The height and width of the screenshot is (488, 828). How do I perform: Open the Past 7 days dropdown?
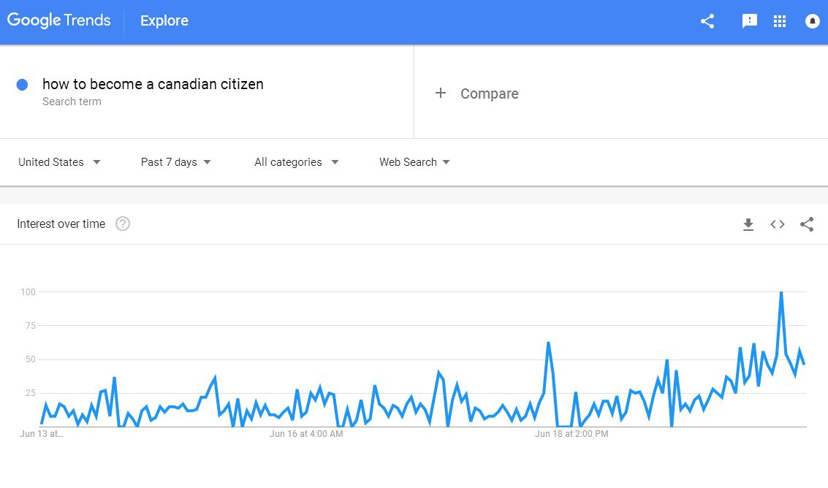coord(176,162)
